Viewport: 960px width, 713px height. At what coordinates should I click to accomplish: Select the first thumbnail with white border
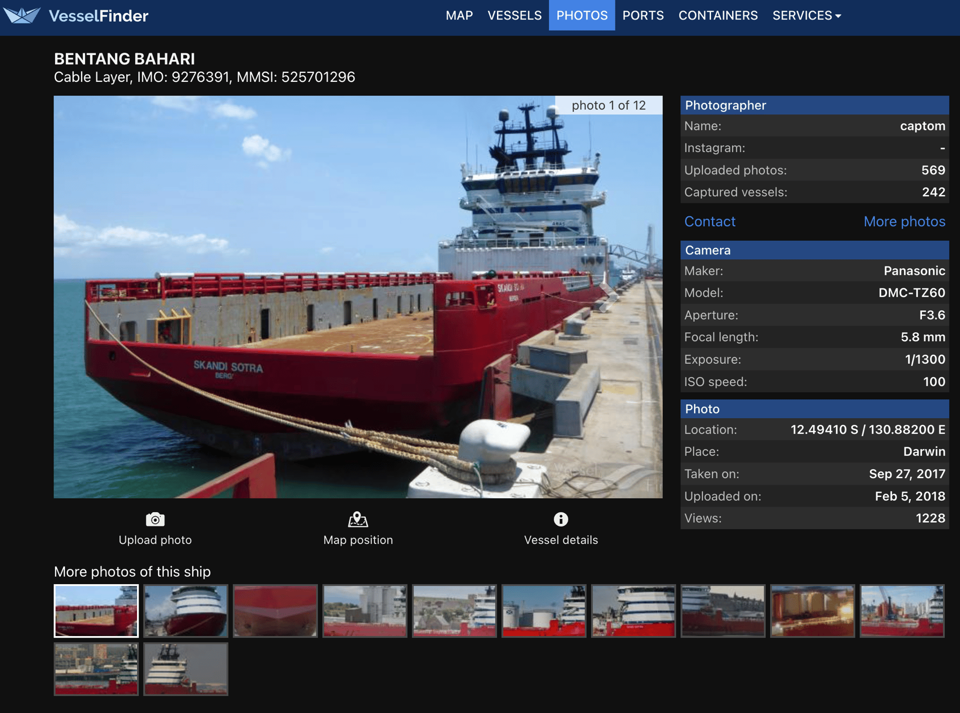[x=96, y=611]
